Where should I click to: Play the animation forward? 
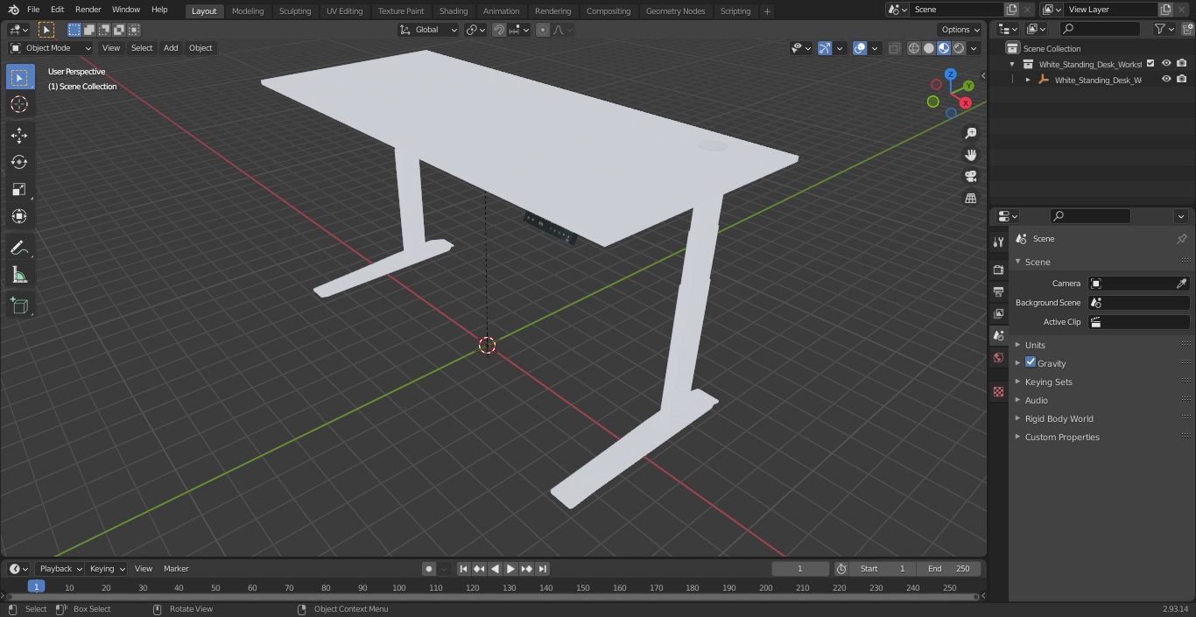point(510,569)
